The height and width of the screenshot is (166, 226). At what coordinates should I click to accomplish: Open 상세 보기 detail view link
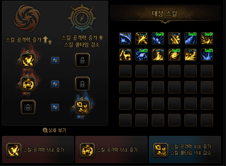(54, 130)
